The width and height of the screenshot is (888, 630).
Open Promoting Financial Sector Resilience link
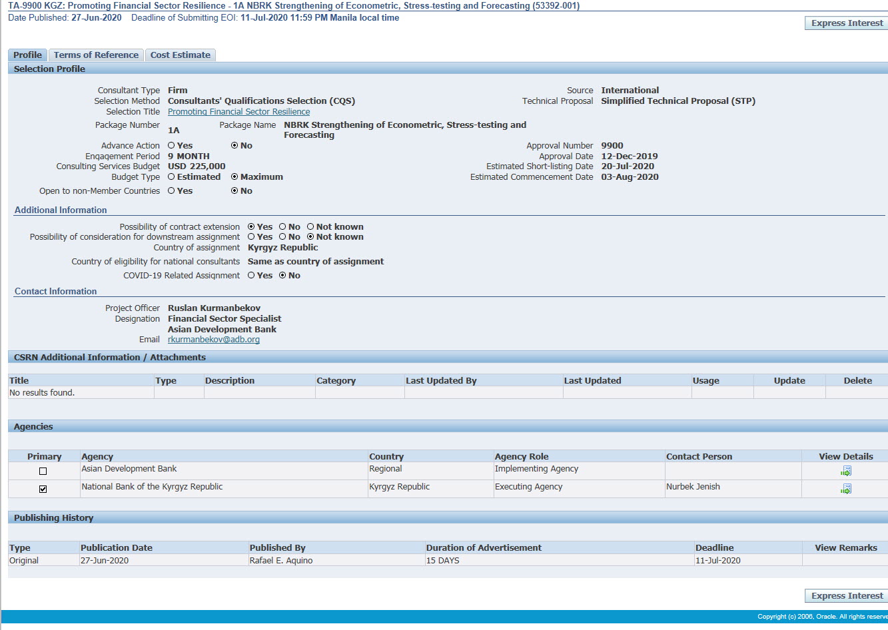(238, 112)
